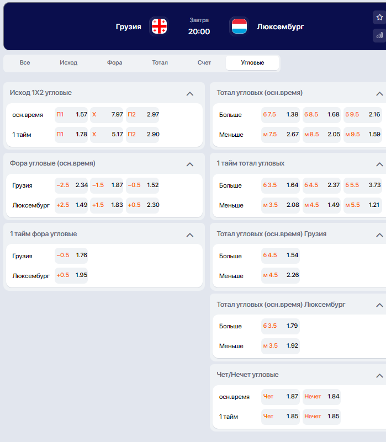Screen dimensions: 386x442
Task: Select П1 1.57 odds for осн.время
Action: [71, 114]
